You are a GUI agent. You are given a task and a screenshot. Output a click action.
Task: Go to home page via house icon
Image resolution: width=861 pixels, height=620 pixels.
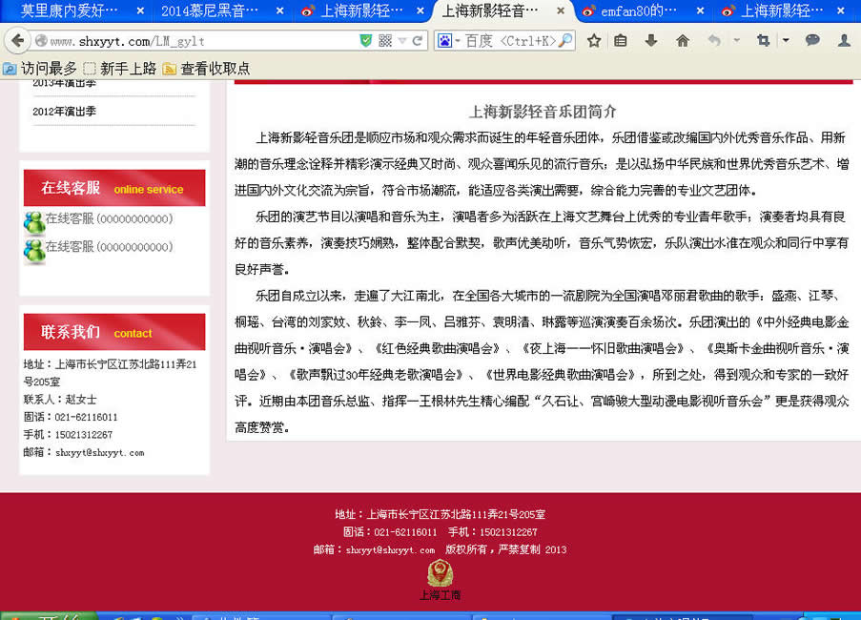[683, 41]
